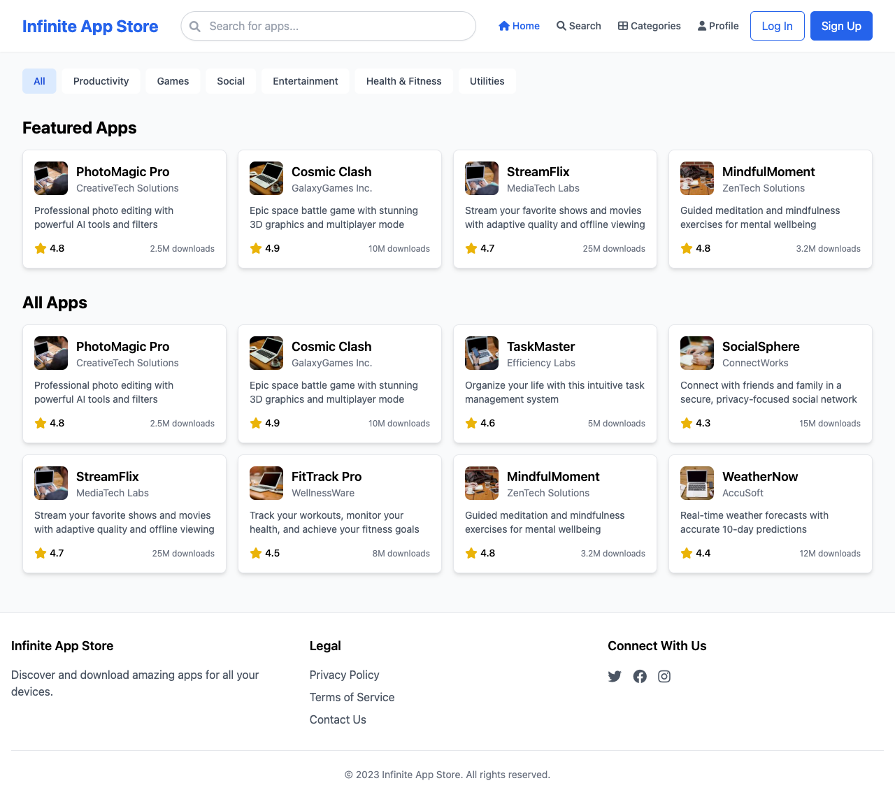This screenshot has height=804, width=895.
Task: Click the StreamFlix app thumbnail
Action: (x=482, y=178)
